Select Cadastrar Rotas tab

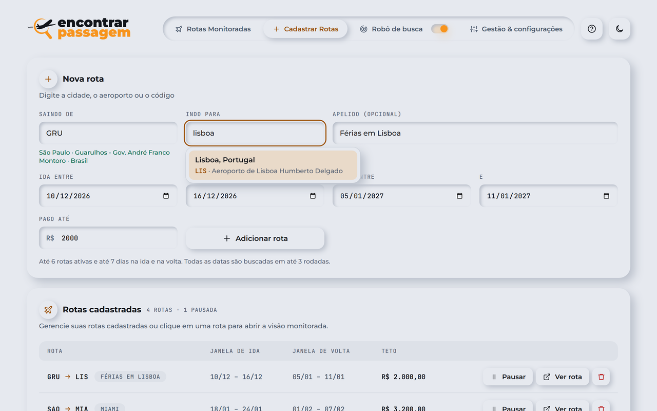tap(305, 29)
